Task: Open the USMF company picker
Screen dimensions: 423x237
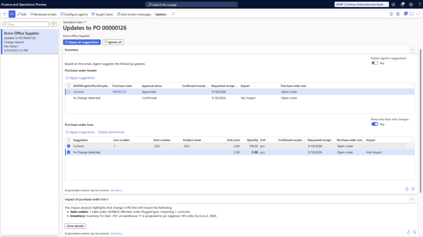Action: [x=362, y=4]
